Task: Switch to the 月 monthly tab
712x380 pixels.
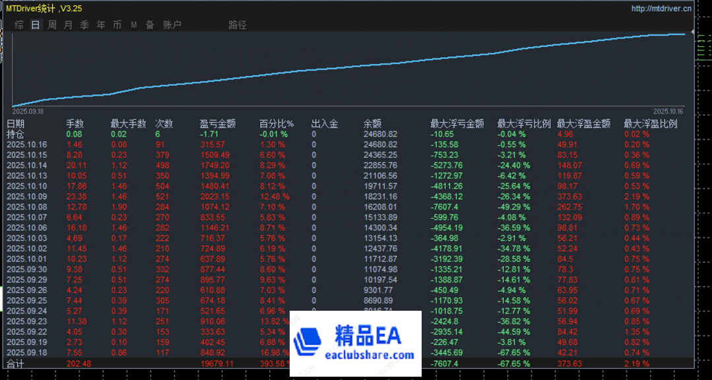Action: click(x=69, y=25)
